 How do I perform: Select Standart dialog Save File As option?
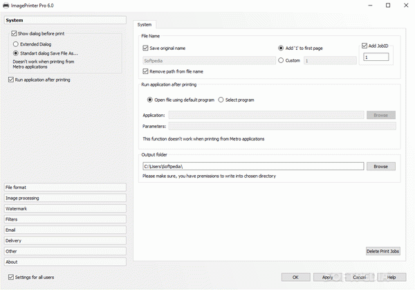(16, 53)
